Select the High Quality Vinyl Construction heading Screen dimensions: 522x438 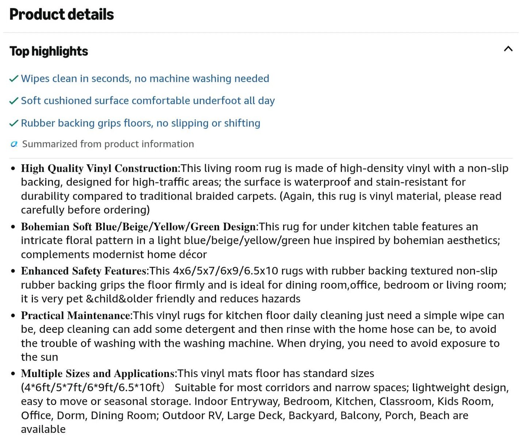[x=100, y=168]
